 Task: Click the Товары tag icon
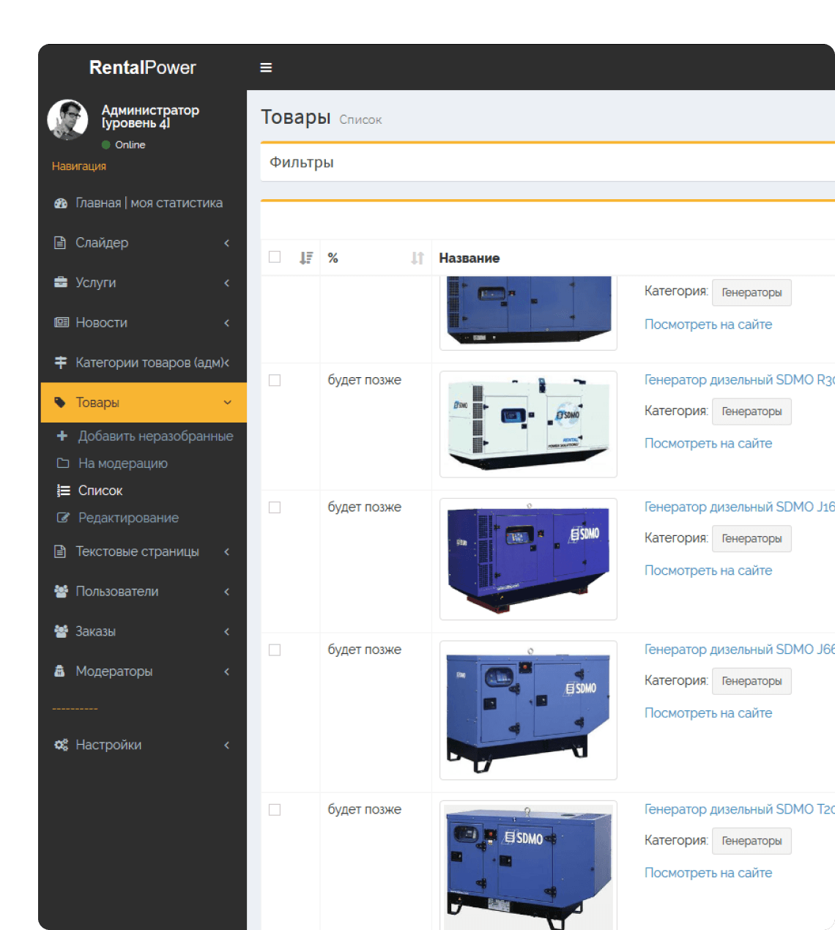pyautogui.click(x=60, y=403)
